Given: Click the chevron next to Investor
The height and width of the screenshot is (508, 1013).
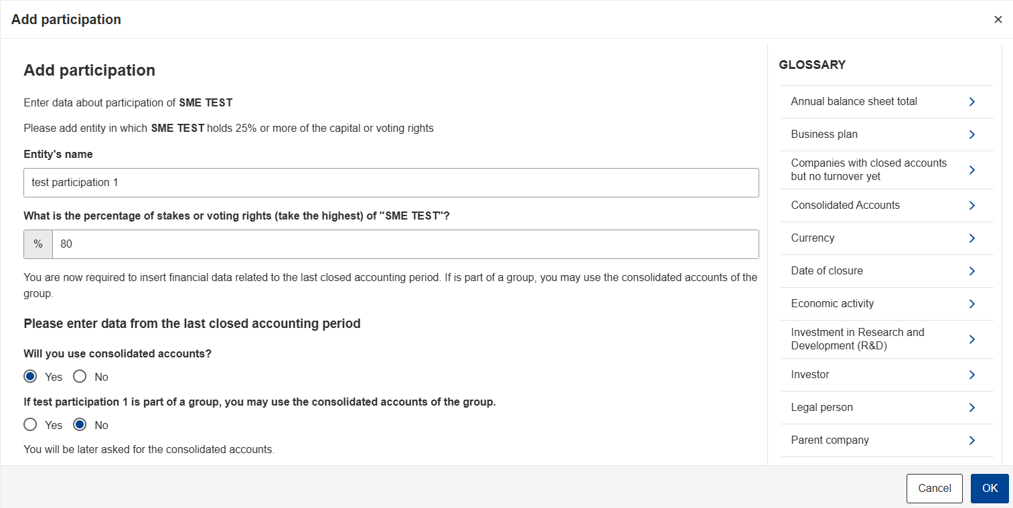Looking at the screenshot, I should [x=971, y=375].
